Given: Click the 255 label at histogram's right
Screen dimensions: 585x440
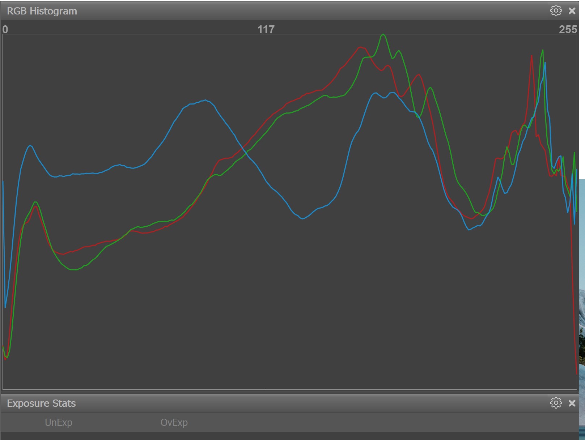Looking at the screenshot, I should click(x=568, y=29).
